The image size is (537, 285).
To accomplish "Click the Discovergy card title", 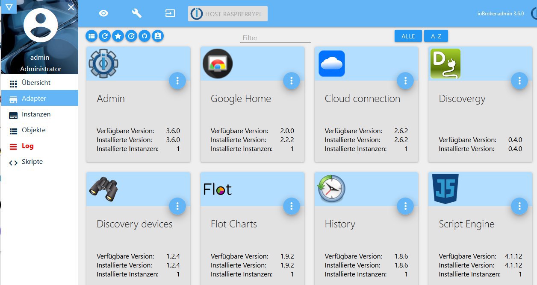I will [462, 99].
